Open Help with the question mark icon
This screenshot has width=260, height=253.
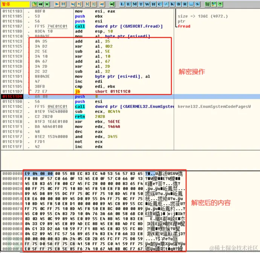click(220, 4)
